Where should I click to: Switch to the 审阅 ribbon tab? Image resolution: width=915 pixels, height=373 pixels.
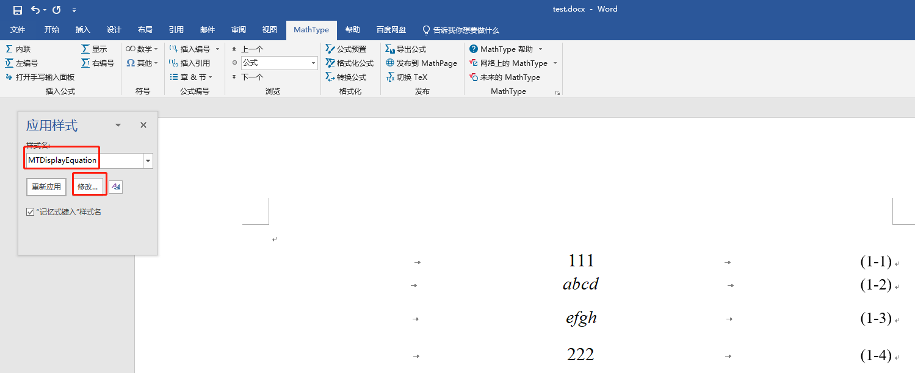[239, 30]
